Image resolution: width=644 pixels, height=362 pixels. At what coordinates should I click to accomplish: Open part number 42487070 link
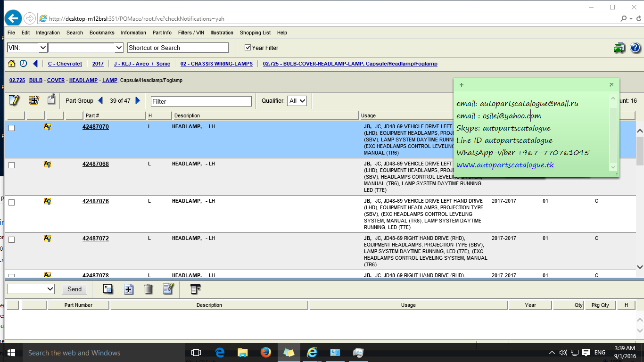coord(96,127)
